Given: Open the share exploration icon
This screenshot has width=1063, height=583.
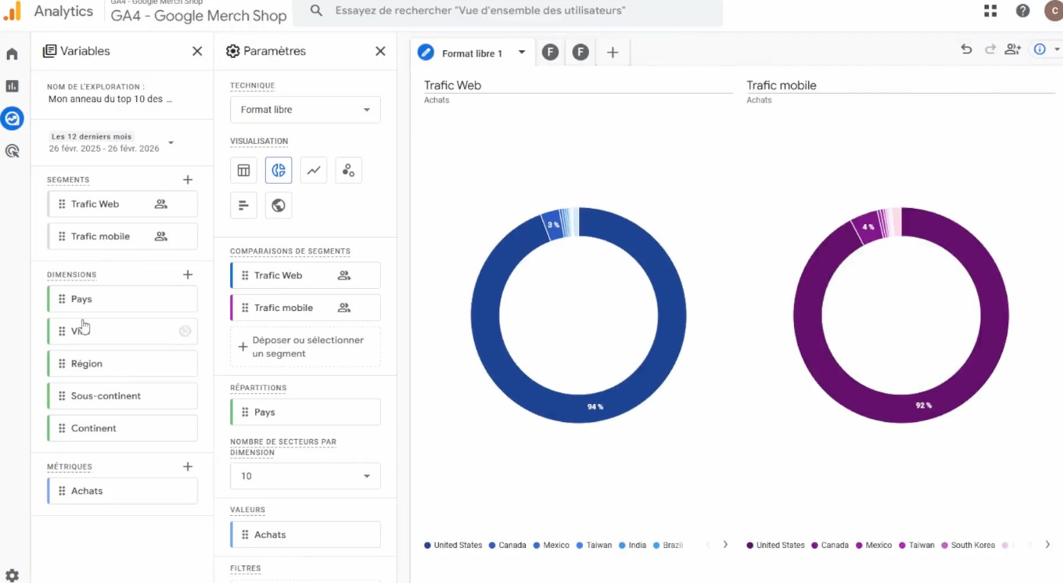Looking at the screenshot, I should point(1013,50).
